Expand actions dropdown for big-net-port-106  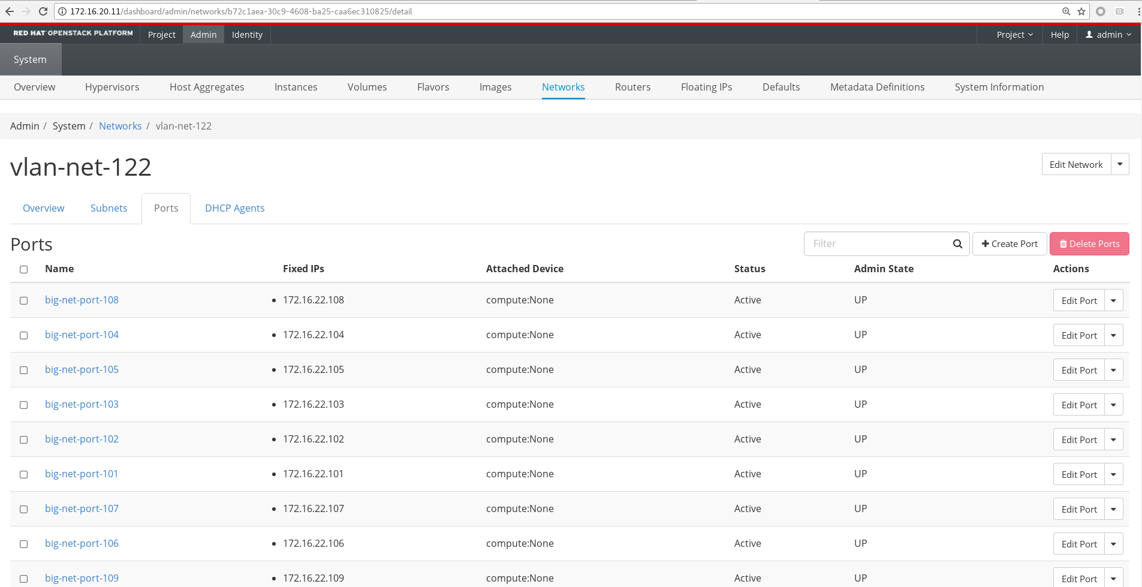(1114, 544)
